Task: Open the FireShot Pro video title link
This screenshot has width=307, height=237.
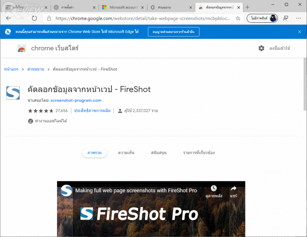Action: pos(136,190)
